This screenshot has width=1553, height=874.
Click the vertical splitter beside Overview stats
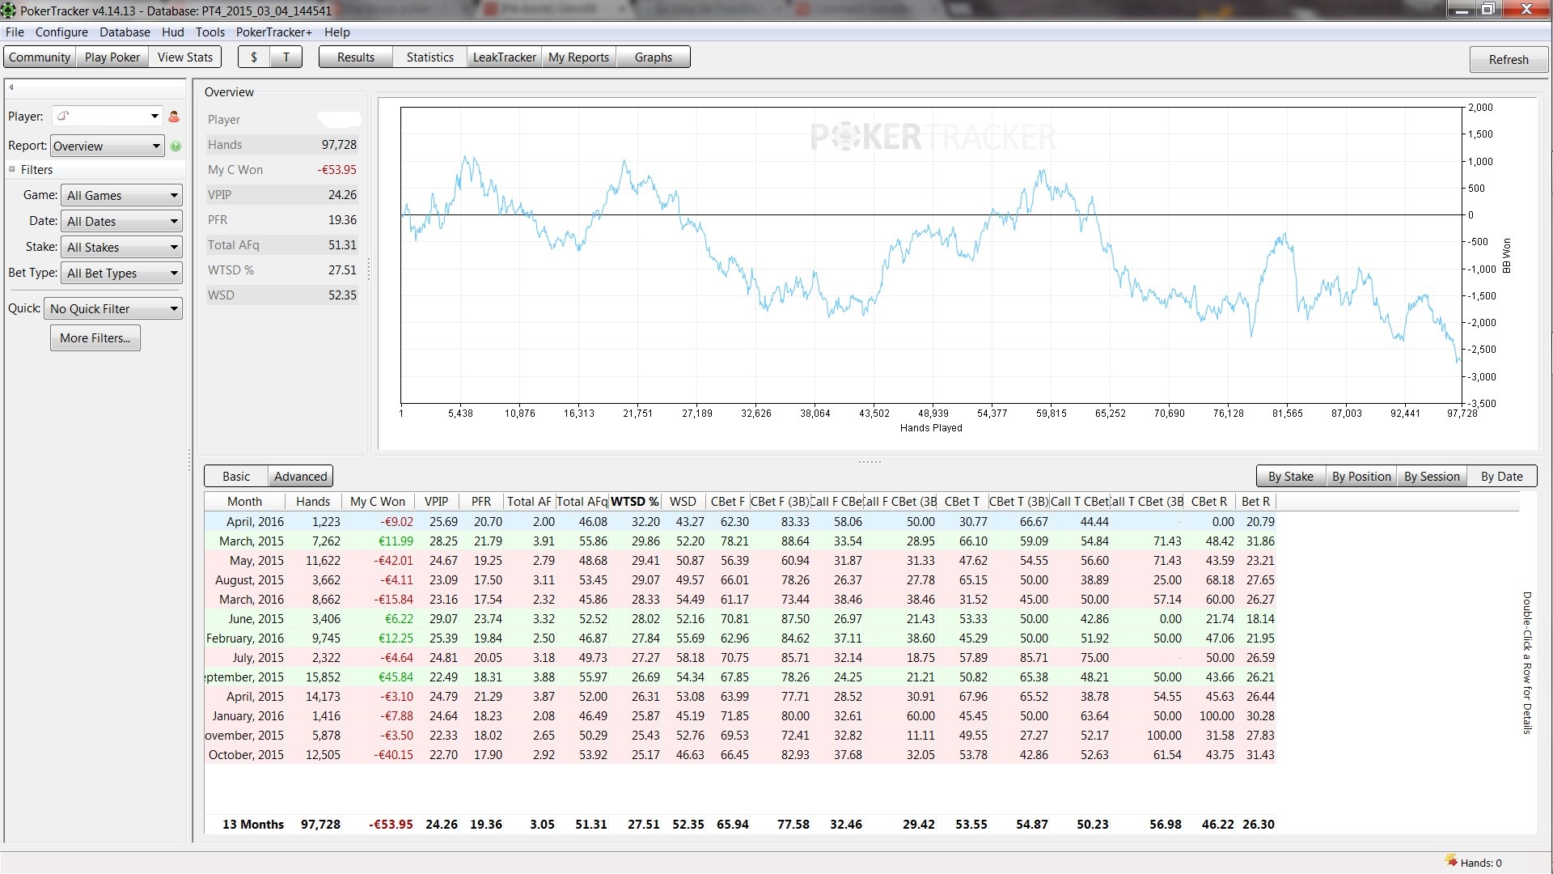coord(369,269)
